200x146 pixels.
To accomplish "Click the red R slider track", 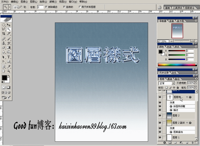I will click(x=177, y=51).
